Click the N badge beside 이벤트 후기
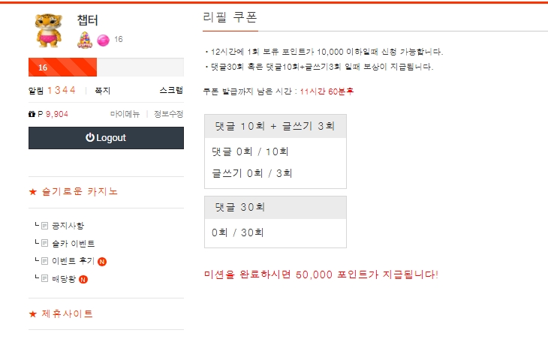This screenshot has width=548, height=342. [x=101, y=261]
